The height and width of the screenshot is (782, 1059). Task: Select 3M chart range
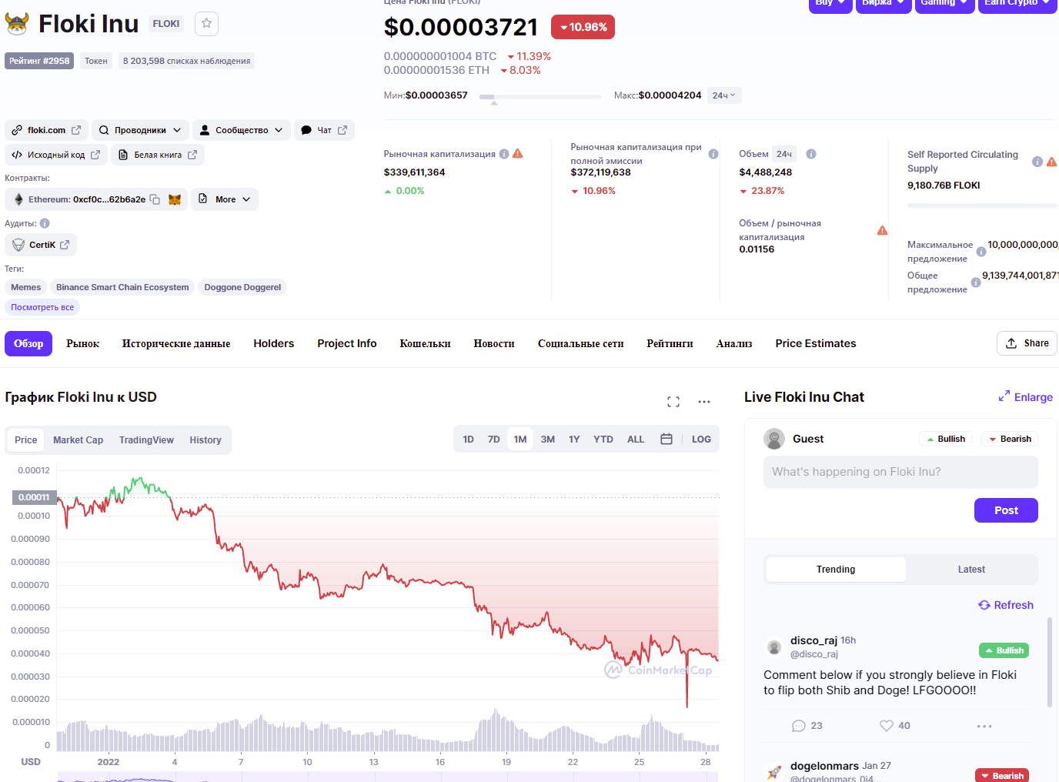(x=548, y=439)
